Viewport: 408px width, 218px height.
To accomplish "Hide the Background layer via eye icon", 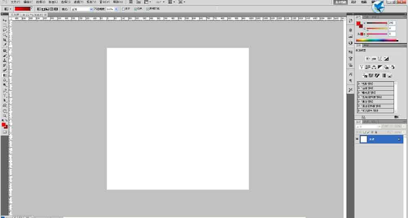I will (357, 139).
